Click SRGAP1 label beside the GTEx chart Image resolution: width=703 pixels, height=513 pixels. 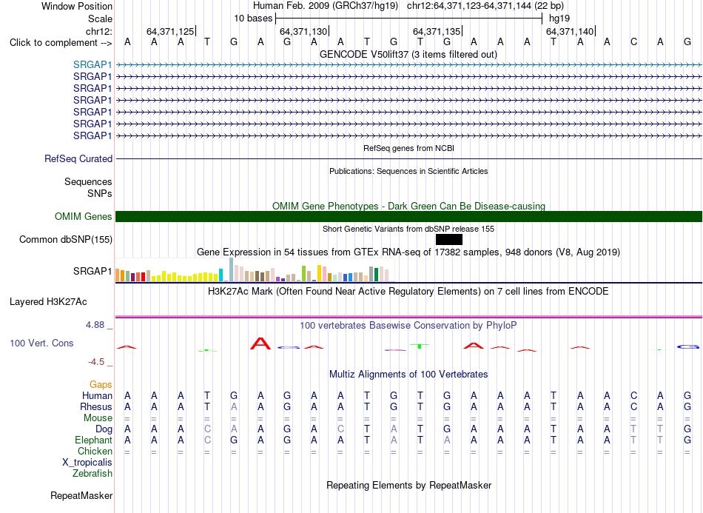(x=92, y=271)
